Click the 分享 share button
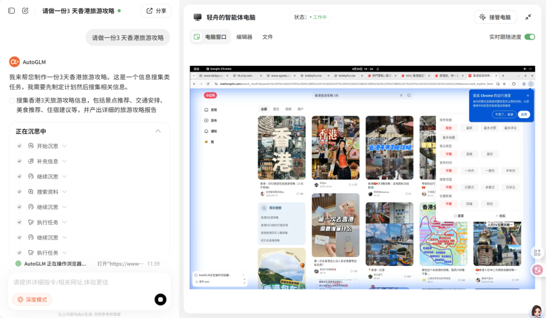546x318 pixels. [x=156, y=11]
